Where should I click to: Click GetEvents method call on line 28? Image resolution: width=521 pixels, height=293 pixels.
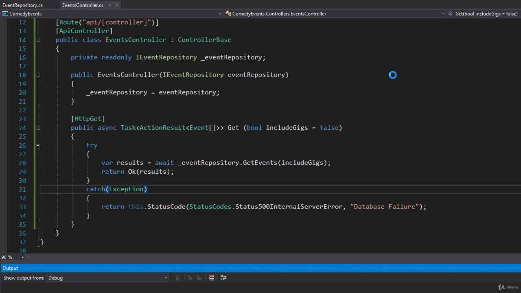click(260, 163)
